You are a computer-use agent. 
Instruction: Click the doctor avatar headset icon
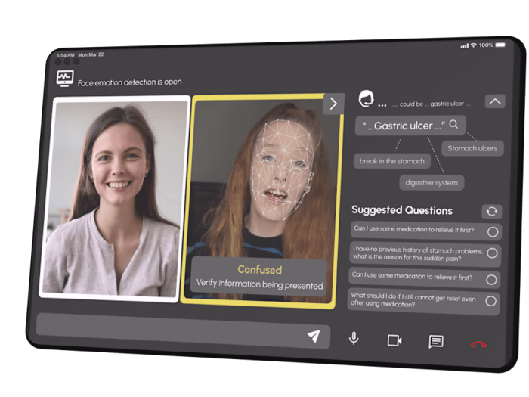[x=366, y=98]
